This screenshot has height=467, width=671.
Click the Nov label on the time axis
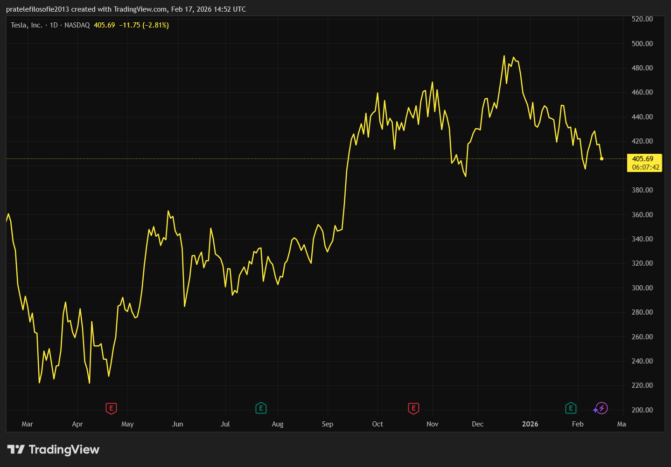[x=433, y=424]
